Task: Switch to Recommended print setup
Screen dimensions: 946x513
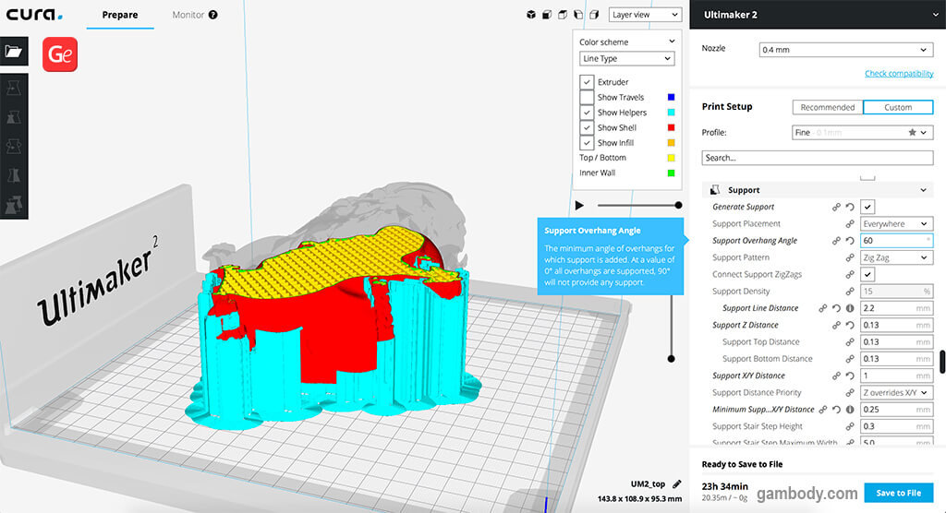Action: pyautogui.click(x=827, y=107)
